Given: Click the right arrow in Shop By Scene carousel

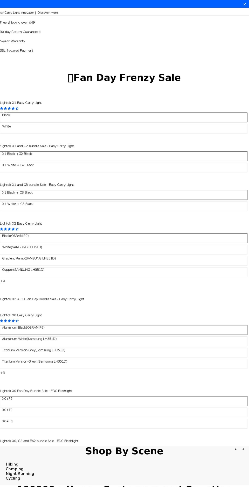Looking at the screenshot, I should pyautogui.click(x=243, y=449).
